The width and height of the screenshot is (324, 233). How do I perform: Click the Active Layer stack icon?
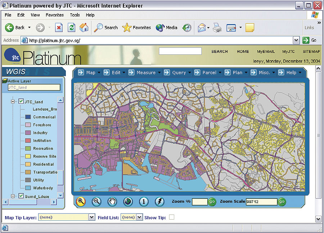coord(5,81)
